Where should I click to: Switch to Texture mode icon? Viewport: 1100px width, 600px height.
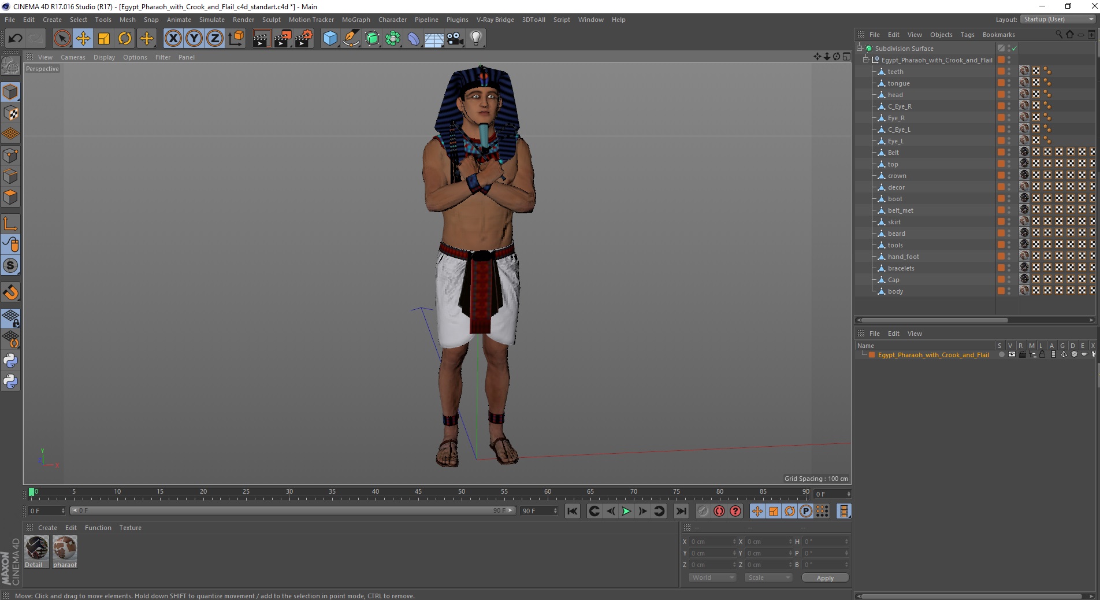(10, 113)
